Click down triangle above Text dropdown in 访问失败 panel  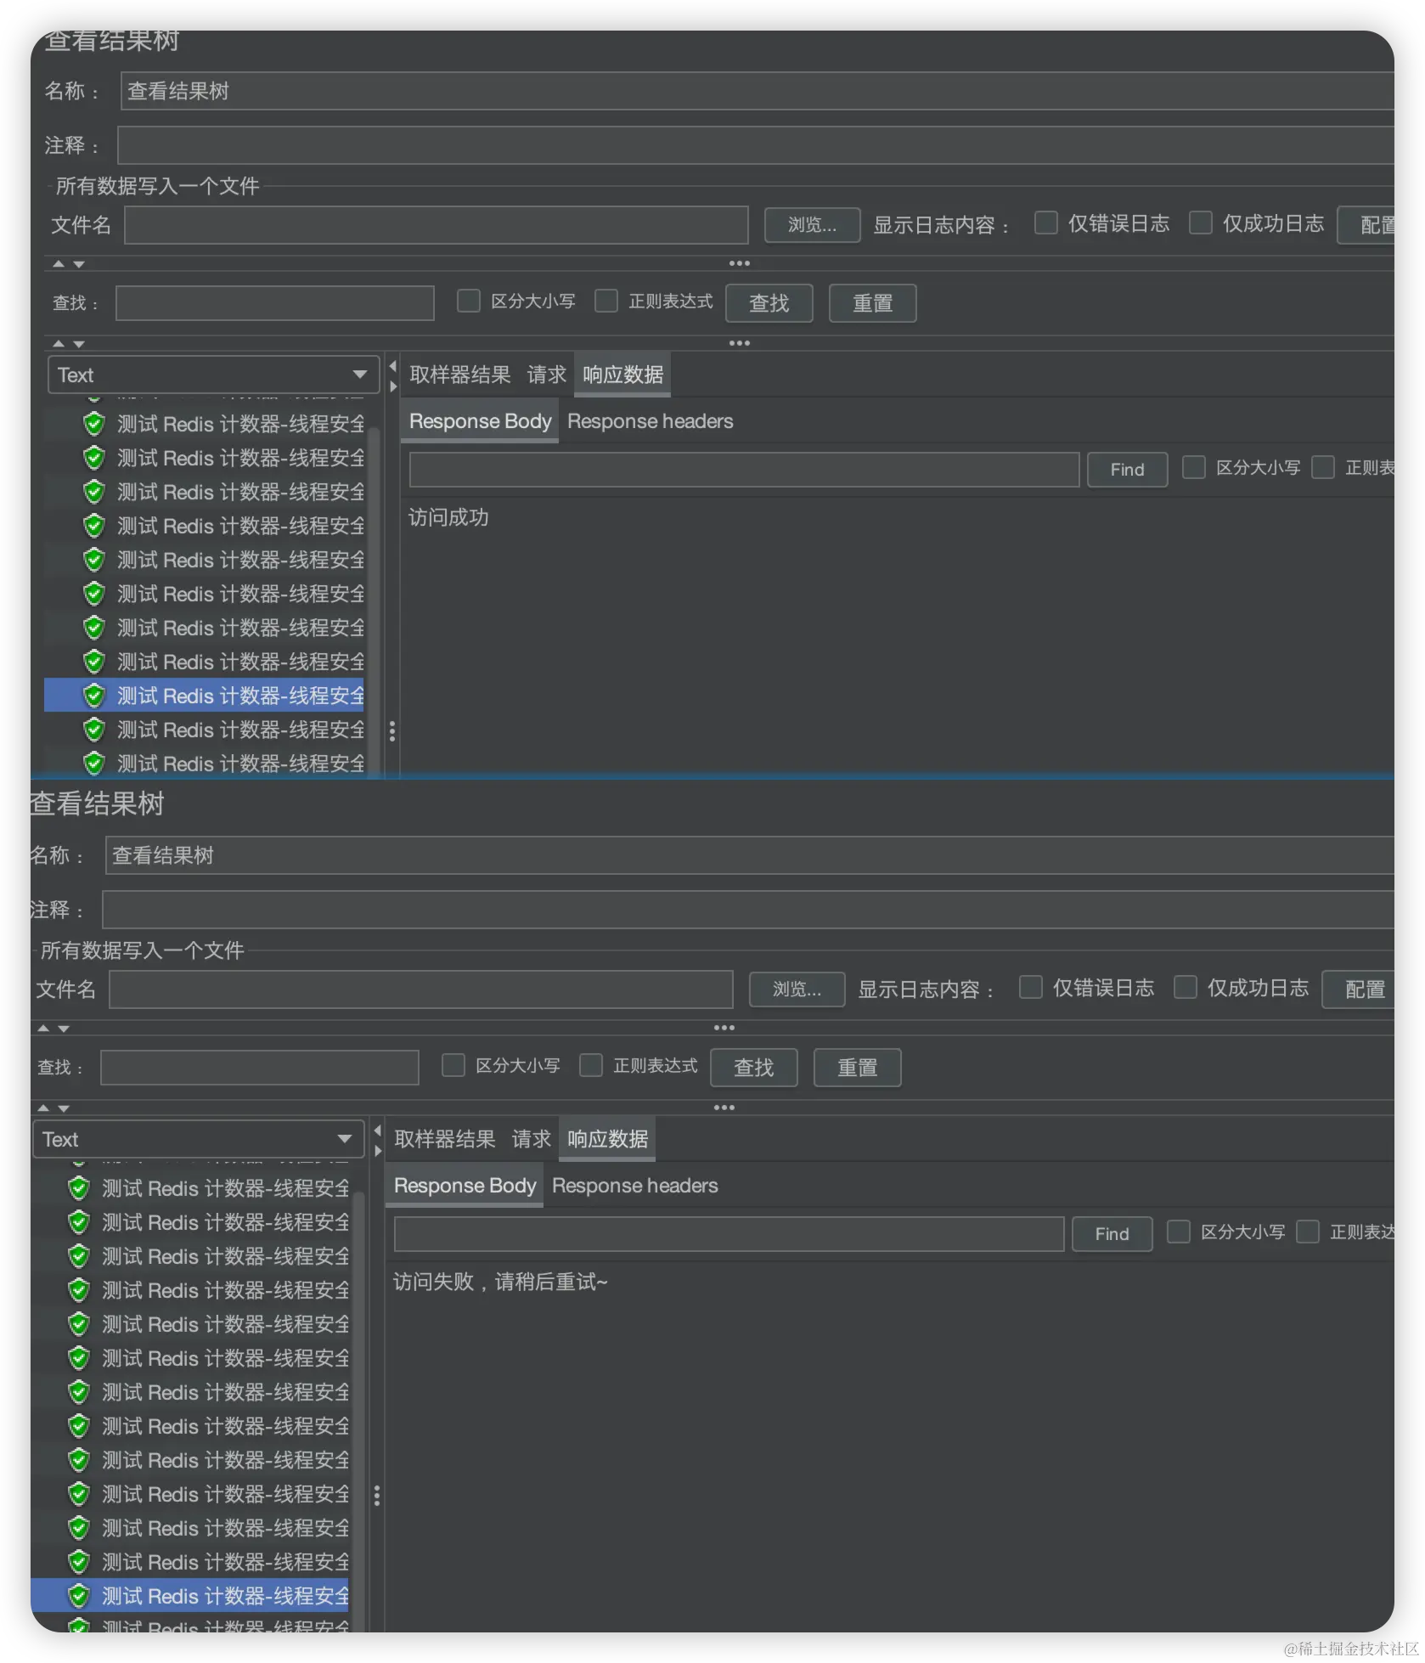coord(64,1108)
